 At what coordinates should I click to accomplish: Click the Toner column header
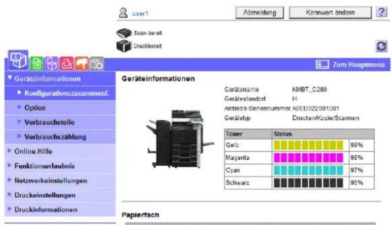pyautogui.click(x=248, y=134)
